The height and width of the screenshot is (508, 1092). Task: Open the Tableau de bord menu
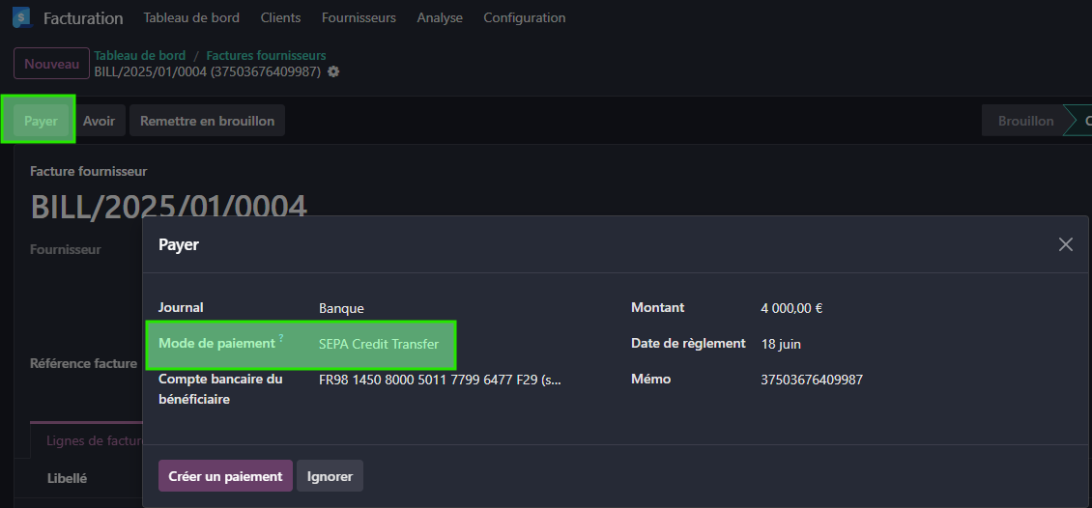191,18
